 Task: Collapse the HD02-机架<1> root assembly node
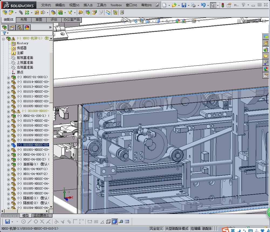point(4,39)
